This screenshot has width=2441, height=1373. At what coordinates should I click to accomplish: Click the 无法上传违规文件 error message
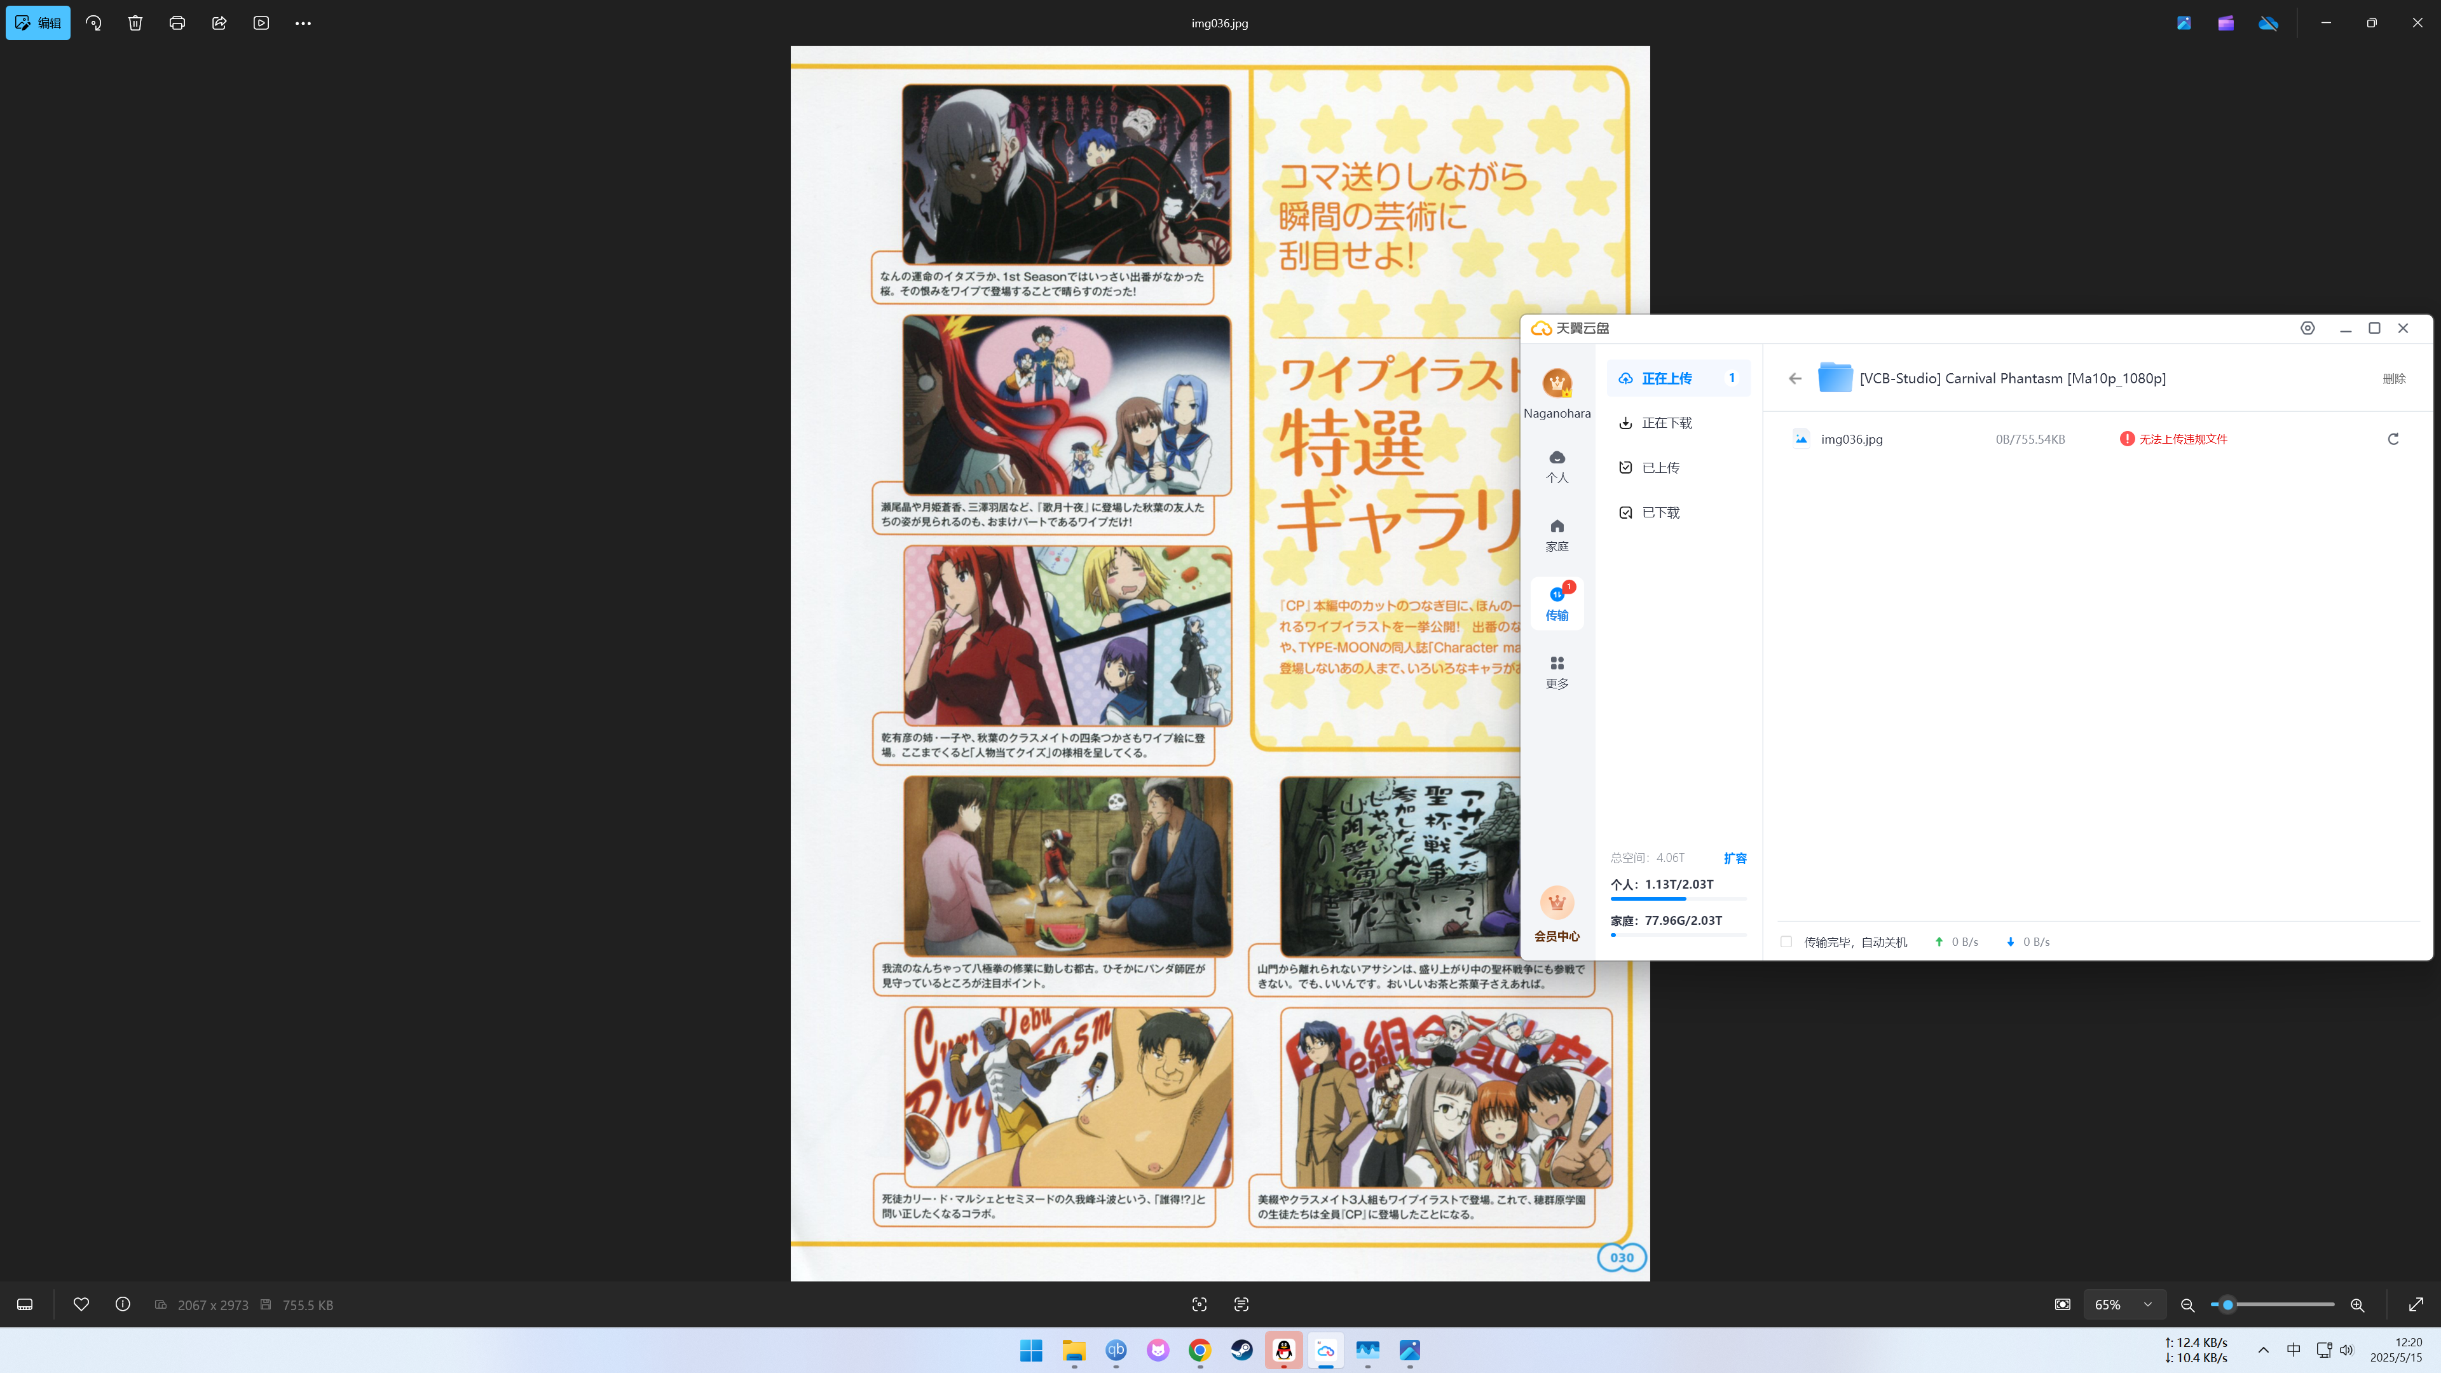2184,440
